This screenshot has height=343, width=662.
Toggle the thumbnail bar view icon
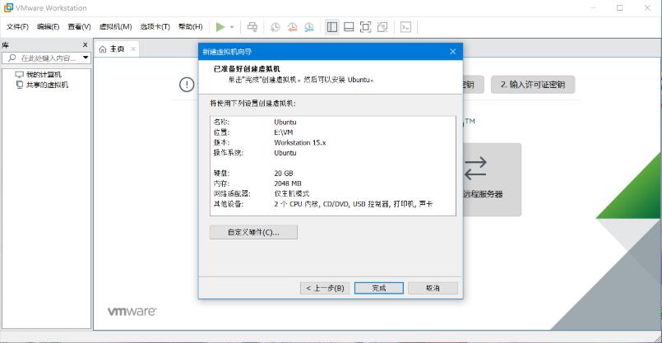tap(349, 27)
